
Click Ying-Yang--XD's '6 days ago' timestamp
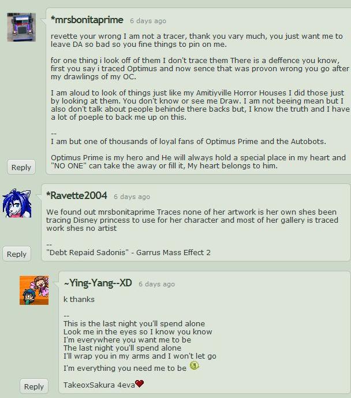coord(157,284)
